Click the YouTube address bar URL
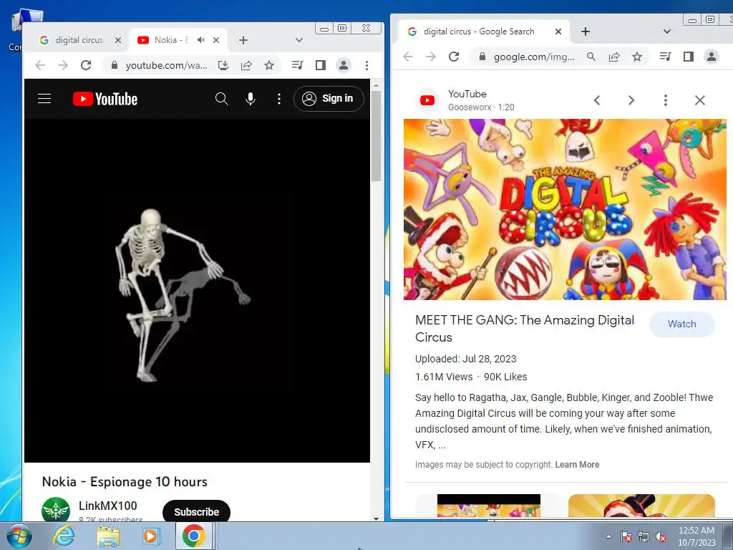This screenshot has width=733, height=550. pyautogui.click(x=166, y=65)
